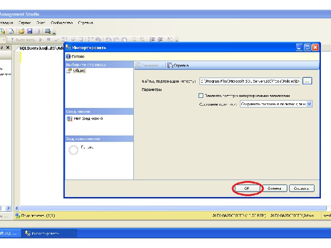Click the Готово info icon
The width and height of the screenshot is (331, 248).
68,56
